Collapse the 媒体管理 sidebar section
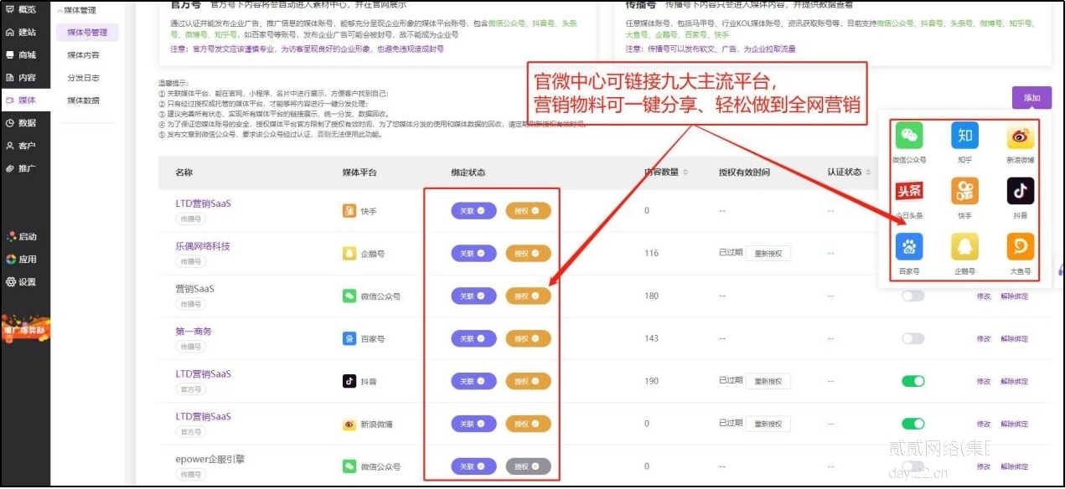 (80, 11)
